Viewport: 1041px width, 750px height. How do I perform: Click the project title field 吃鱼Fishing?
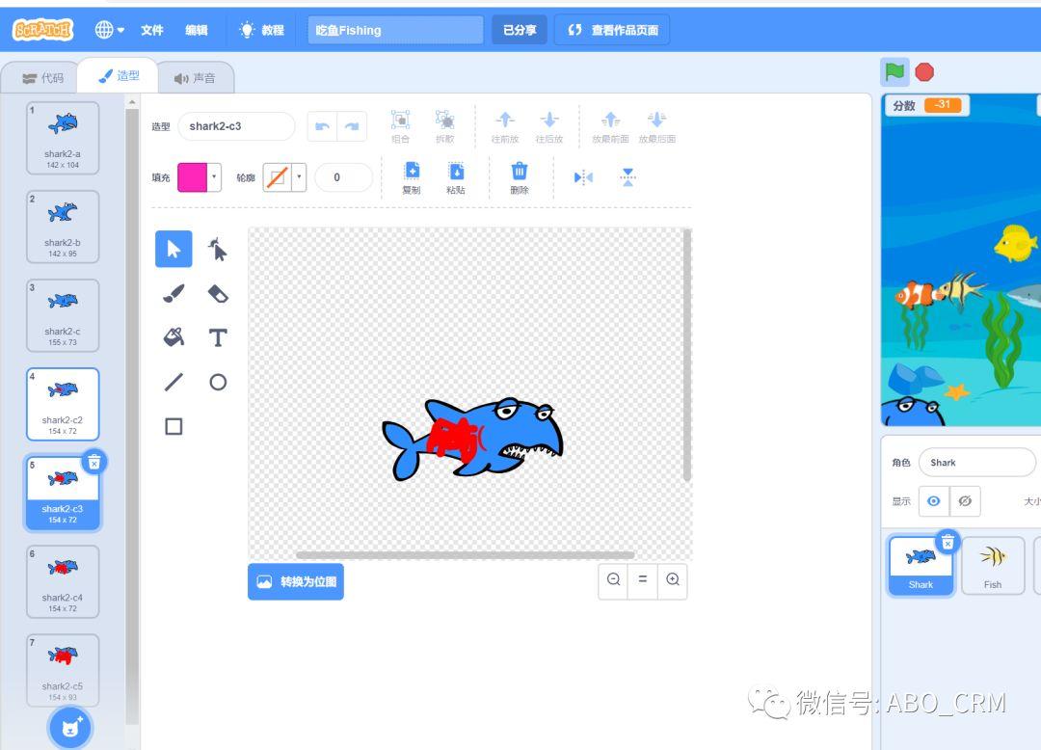(396, 30)
